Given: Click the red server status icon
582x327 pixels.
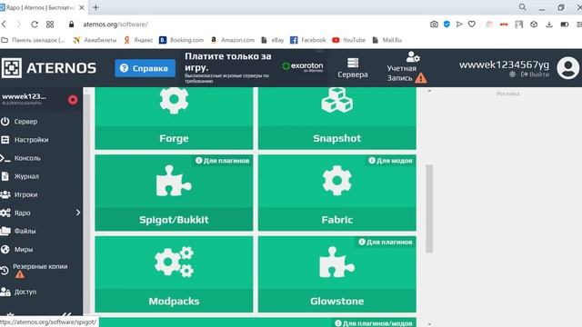Looking at the screenshot, I should click(73, 100).
